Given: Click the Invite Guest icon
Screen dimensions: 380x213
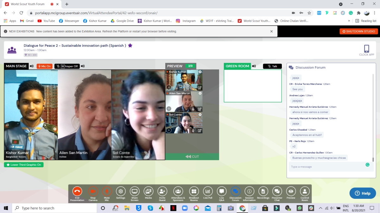Looking at the screenshot, I should coord(162,191).
